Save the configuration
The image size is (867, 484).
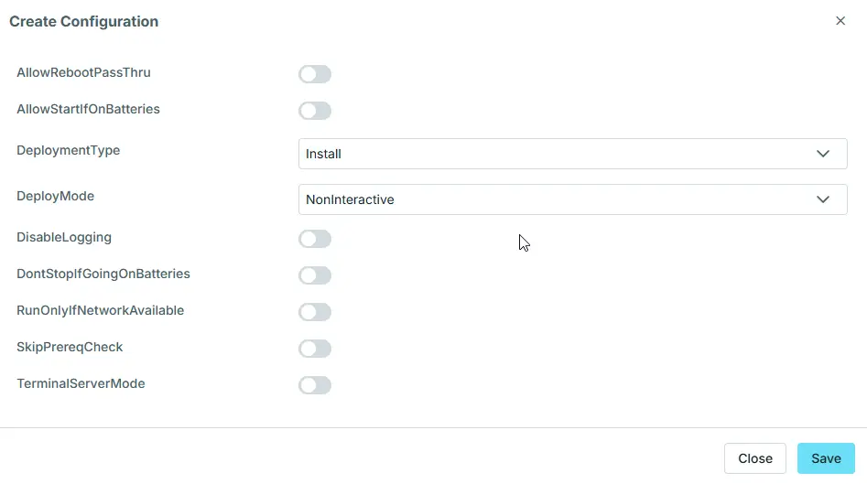tap(826, 458)
